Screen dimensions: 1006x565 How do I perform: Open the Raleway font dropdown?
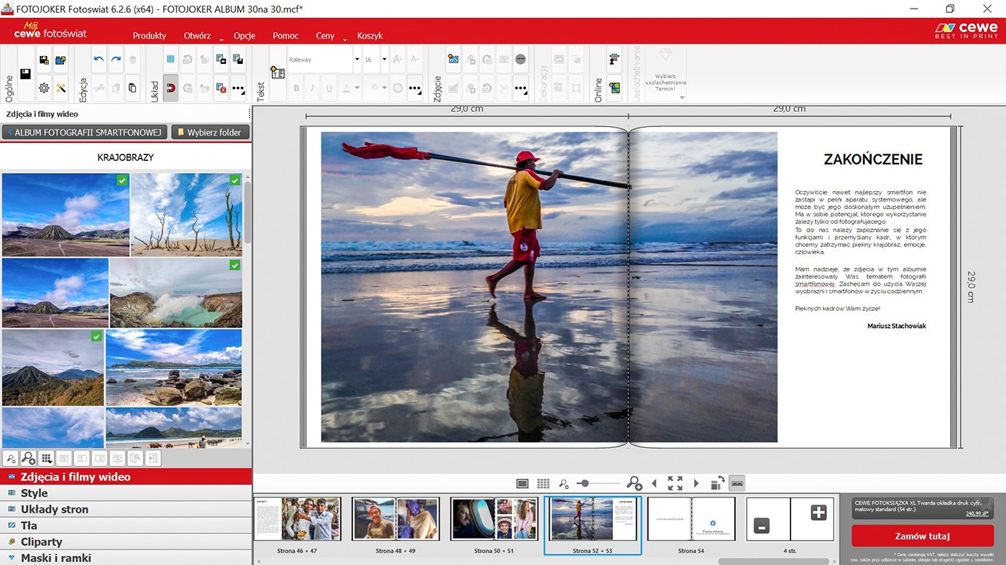tap(357, 60)
